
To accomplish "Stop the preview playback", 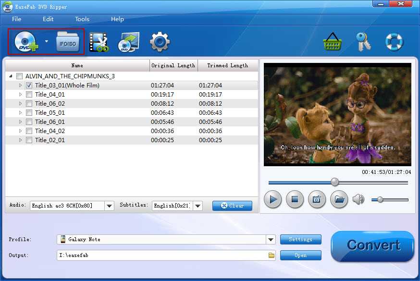I will (x=295, y=199).
